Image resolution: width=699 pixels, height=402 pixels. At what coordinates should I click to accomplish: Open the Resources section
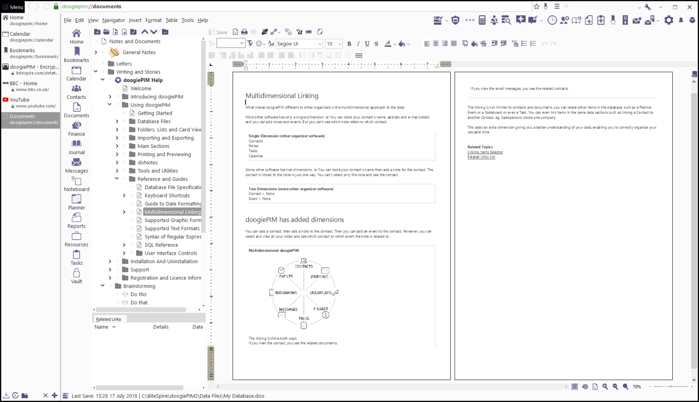pyautogui.click(x=77, y=239)
